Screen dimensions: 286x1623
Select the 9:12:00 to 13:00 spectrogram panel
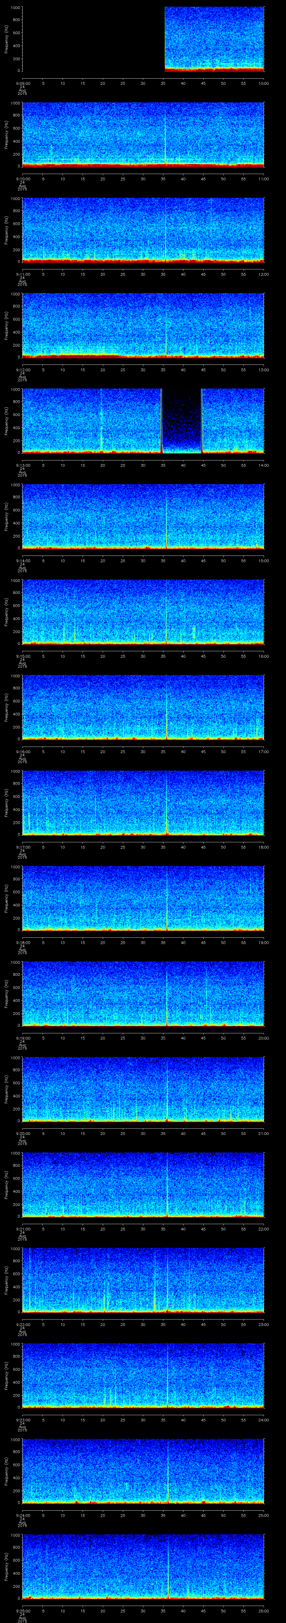click(143, 325)
